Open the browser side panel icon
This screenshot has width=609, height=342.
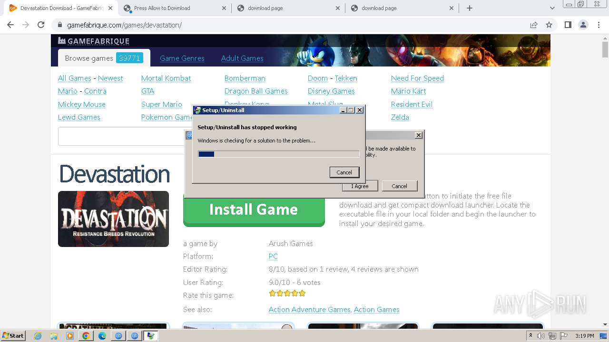568,25
